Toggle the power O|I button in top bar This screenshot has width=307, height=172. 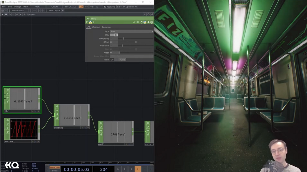coord(81,7)
